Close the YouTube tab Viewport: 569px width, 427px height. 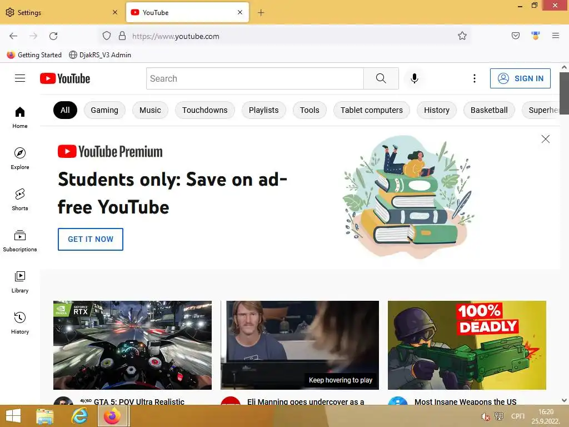tap(240, 12)
